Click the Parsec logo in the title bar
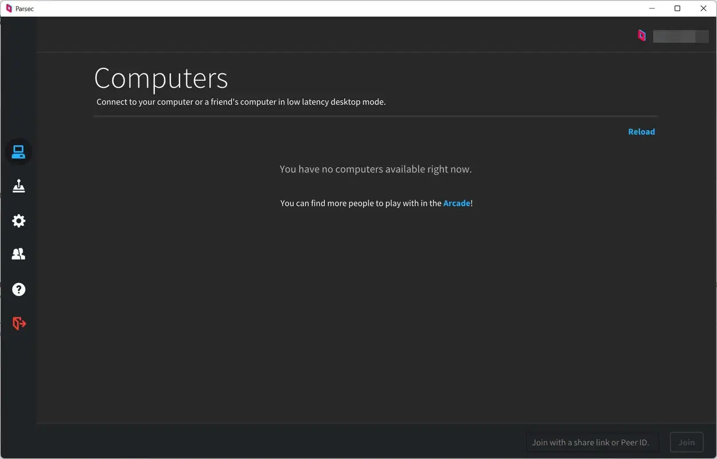Screen dimensions: 717x459 8,8
